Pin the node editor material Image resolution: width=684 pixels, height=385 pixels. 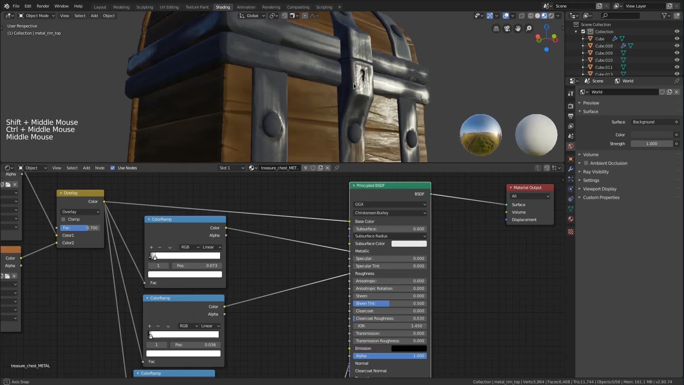(x=337, y=168)
